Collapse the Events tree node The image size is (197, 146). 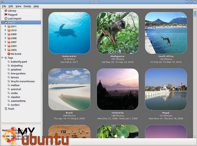tap(2, 22)
